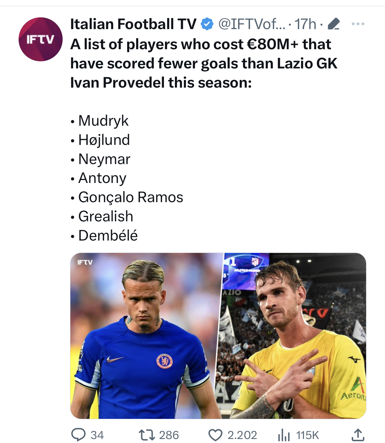Tap the retweet arrows icon
385x443 pixels.
click(147, 435)
